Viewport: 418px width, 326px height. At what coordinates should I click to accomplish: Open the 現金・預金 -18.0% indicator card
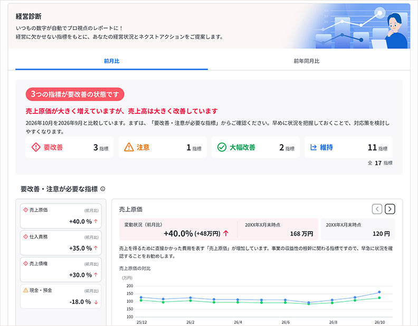point(61,296)
